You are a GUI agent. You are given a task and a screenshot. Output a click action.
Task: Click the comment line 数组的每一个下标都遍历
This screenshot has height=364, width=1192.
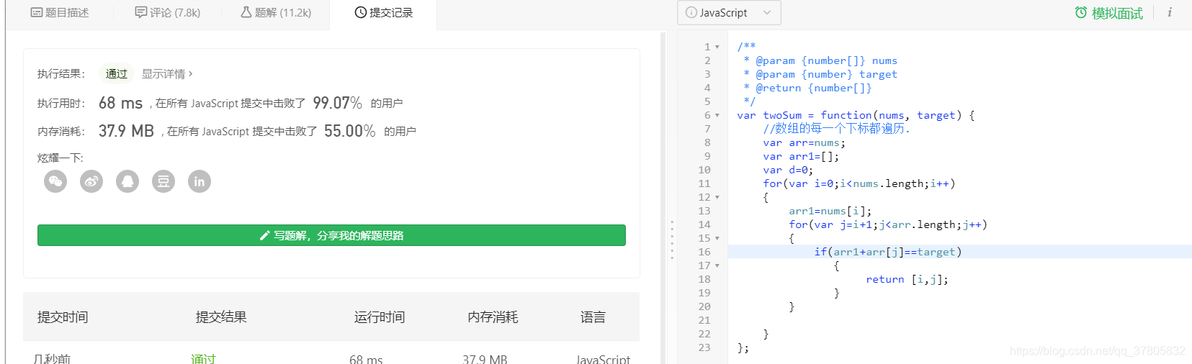coord(837,129)
